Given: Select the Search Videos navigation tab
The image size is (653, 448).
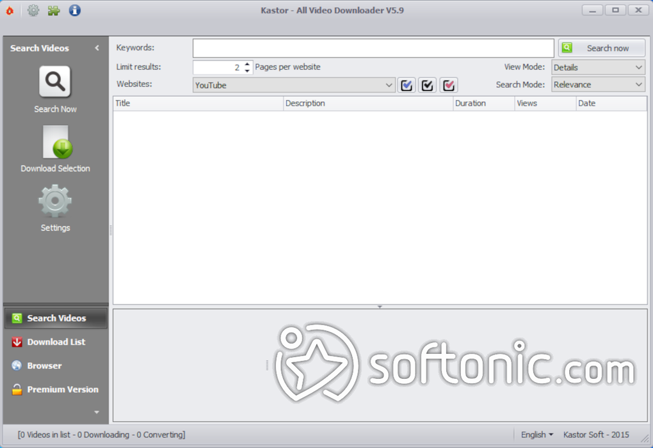Looking at the screenshot, I should [56, 318].
